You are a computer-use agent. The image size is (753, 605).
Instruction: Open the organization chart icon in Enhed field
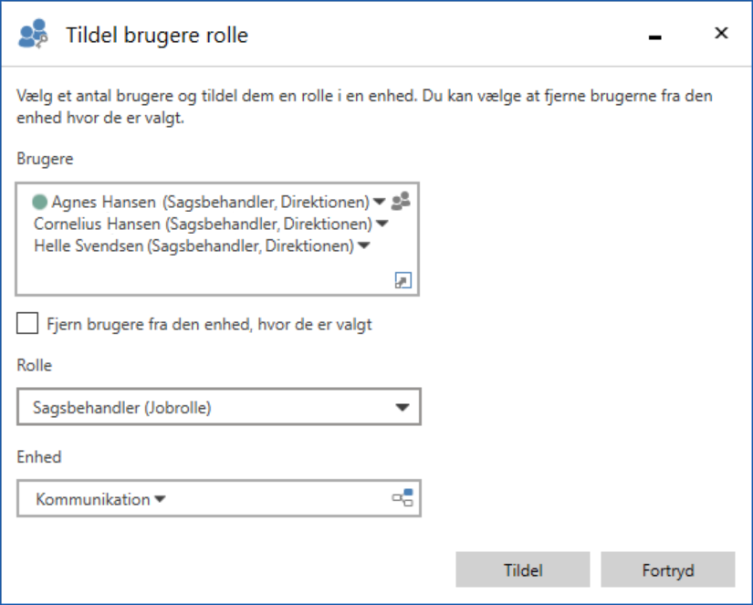(x=403, y=498)
